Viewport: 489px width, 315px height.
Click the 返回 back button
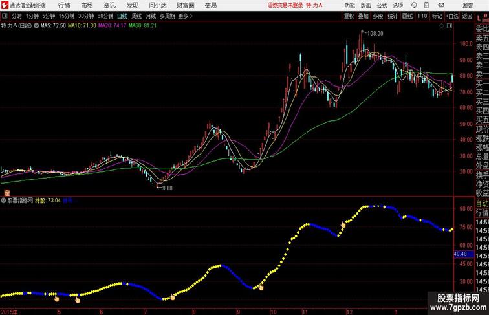tap(467, 16)
